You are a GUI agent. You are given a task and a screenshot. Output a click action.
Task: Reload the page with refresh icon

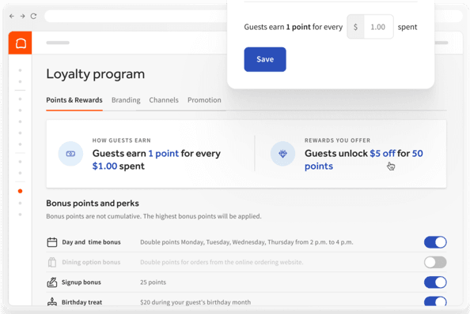click(x=33, y=16)
